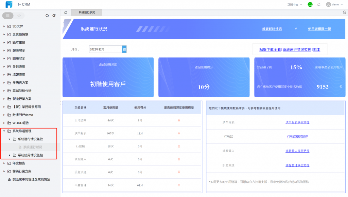Viewport: 348px width, 197px height.
Task: Collapse the 系統維運管理 folder arrow
Action: (x=4, y=131)
